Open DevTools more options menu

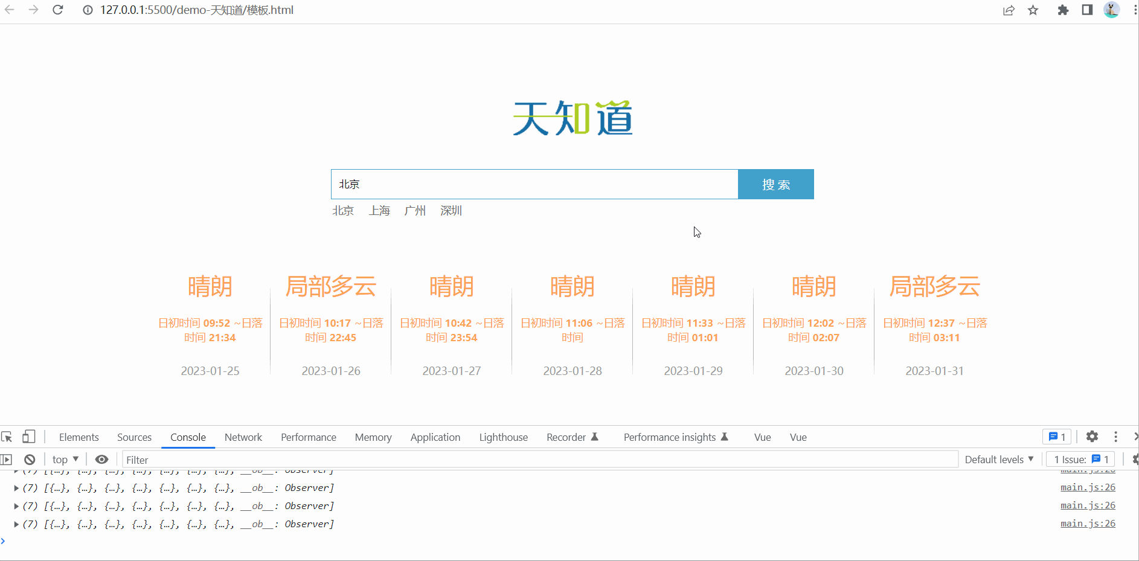(x=1115, y=436)
